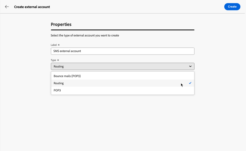Click the back arrow icon

click(7, 7)
